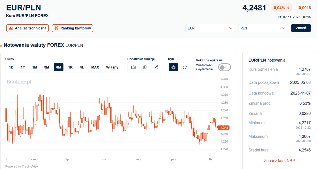This screenshot has height=169, width=318.
Task: Select the 1R period tab
Action: coord(70,67)
